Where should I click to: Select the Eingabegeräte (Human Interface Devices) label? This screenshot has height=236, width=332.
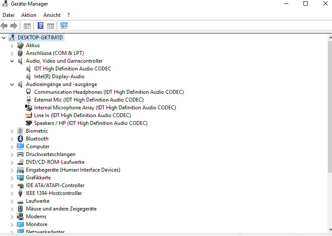[73, 170]
